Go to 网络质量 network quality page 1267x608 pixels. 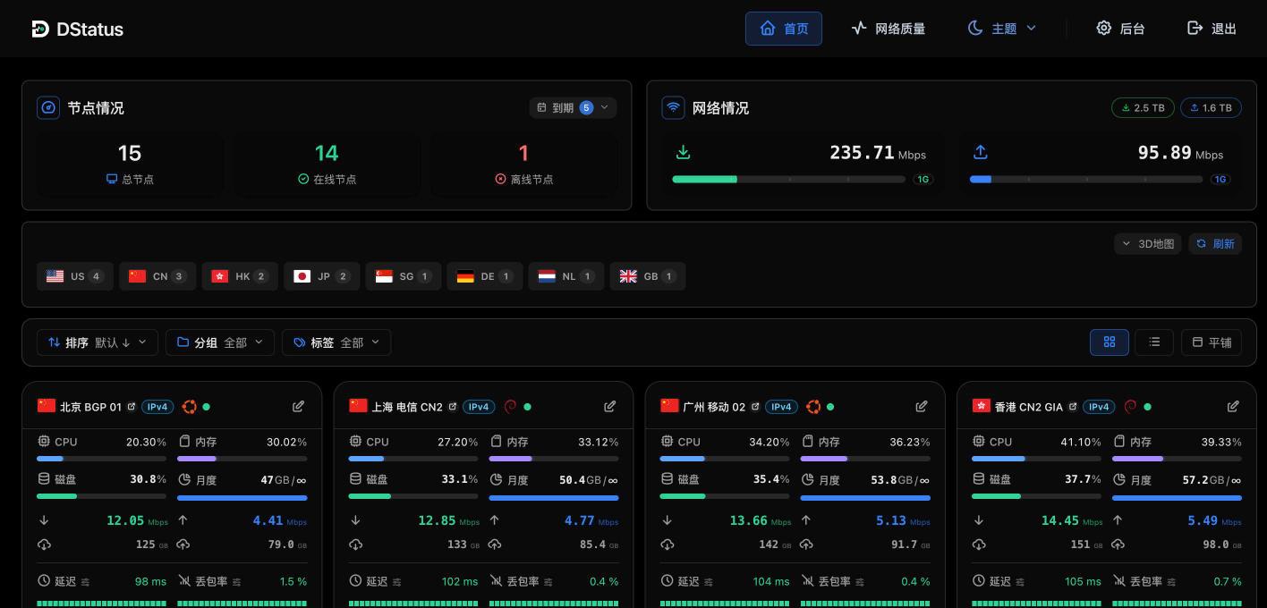(888, 29)
